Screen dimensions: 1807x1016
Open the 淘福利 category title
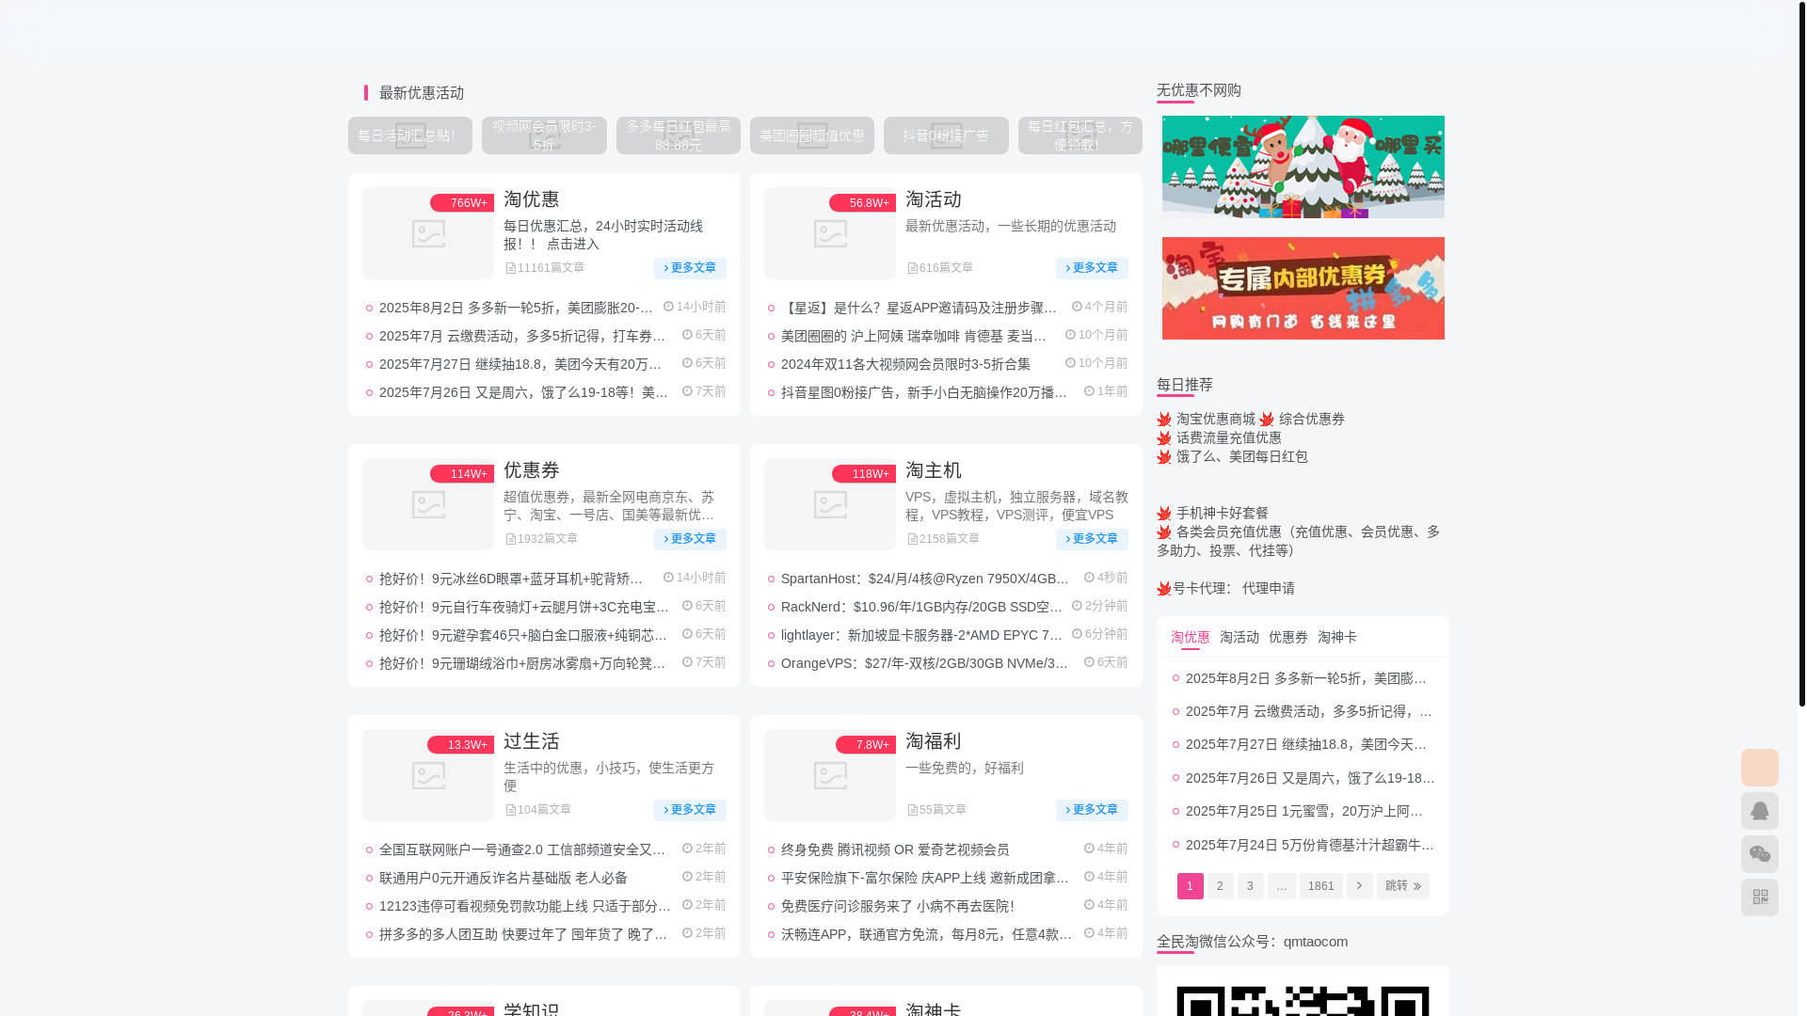[934, 741]
